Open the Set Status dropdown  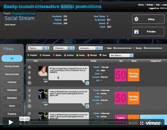(x=121, y=55)
